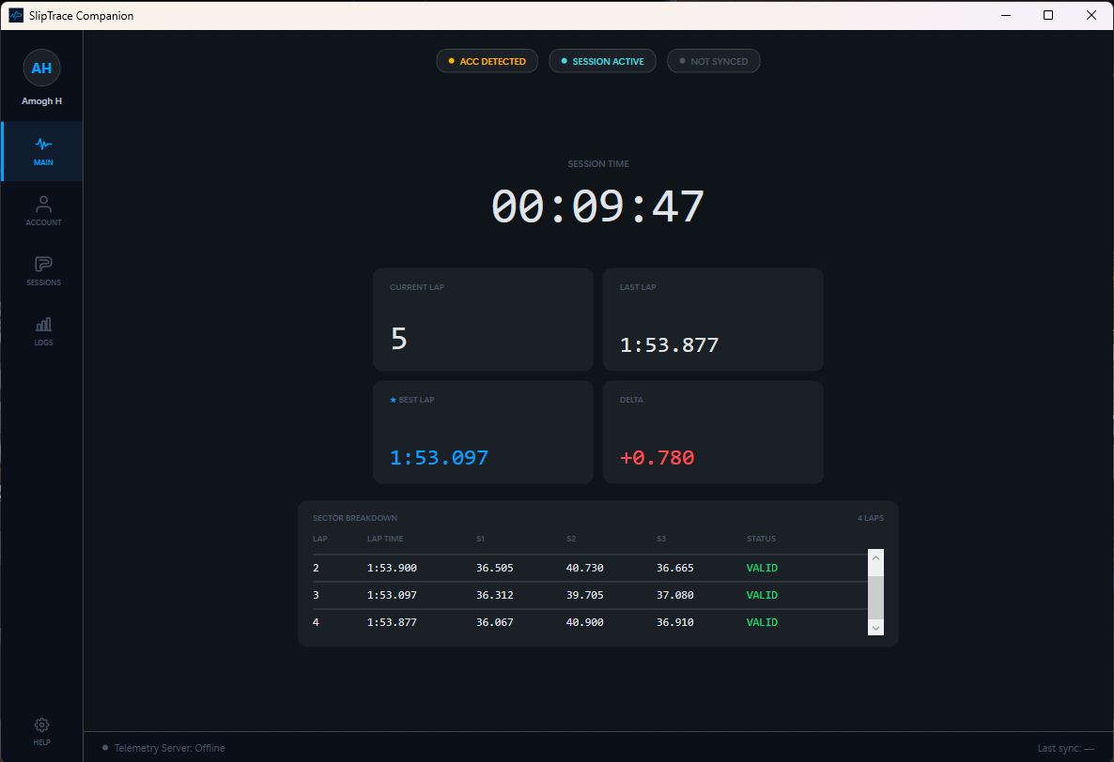Click the Current Lap card showing 5
The height and width of the screenshot is (762, 1114).
[483, 319]
